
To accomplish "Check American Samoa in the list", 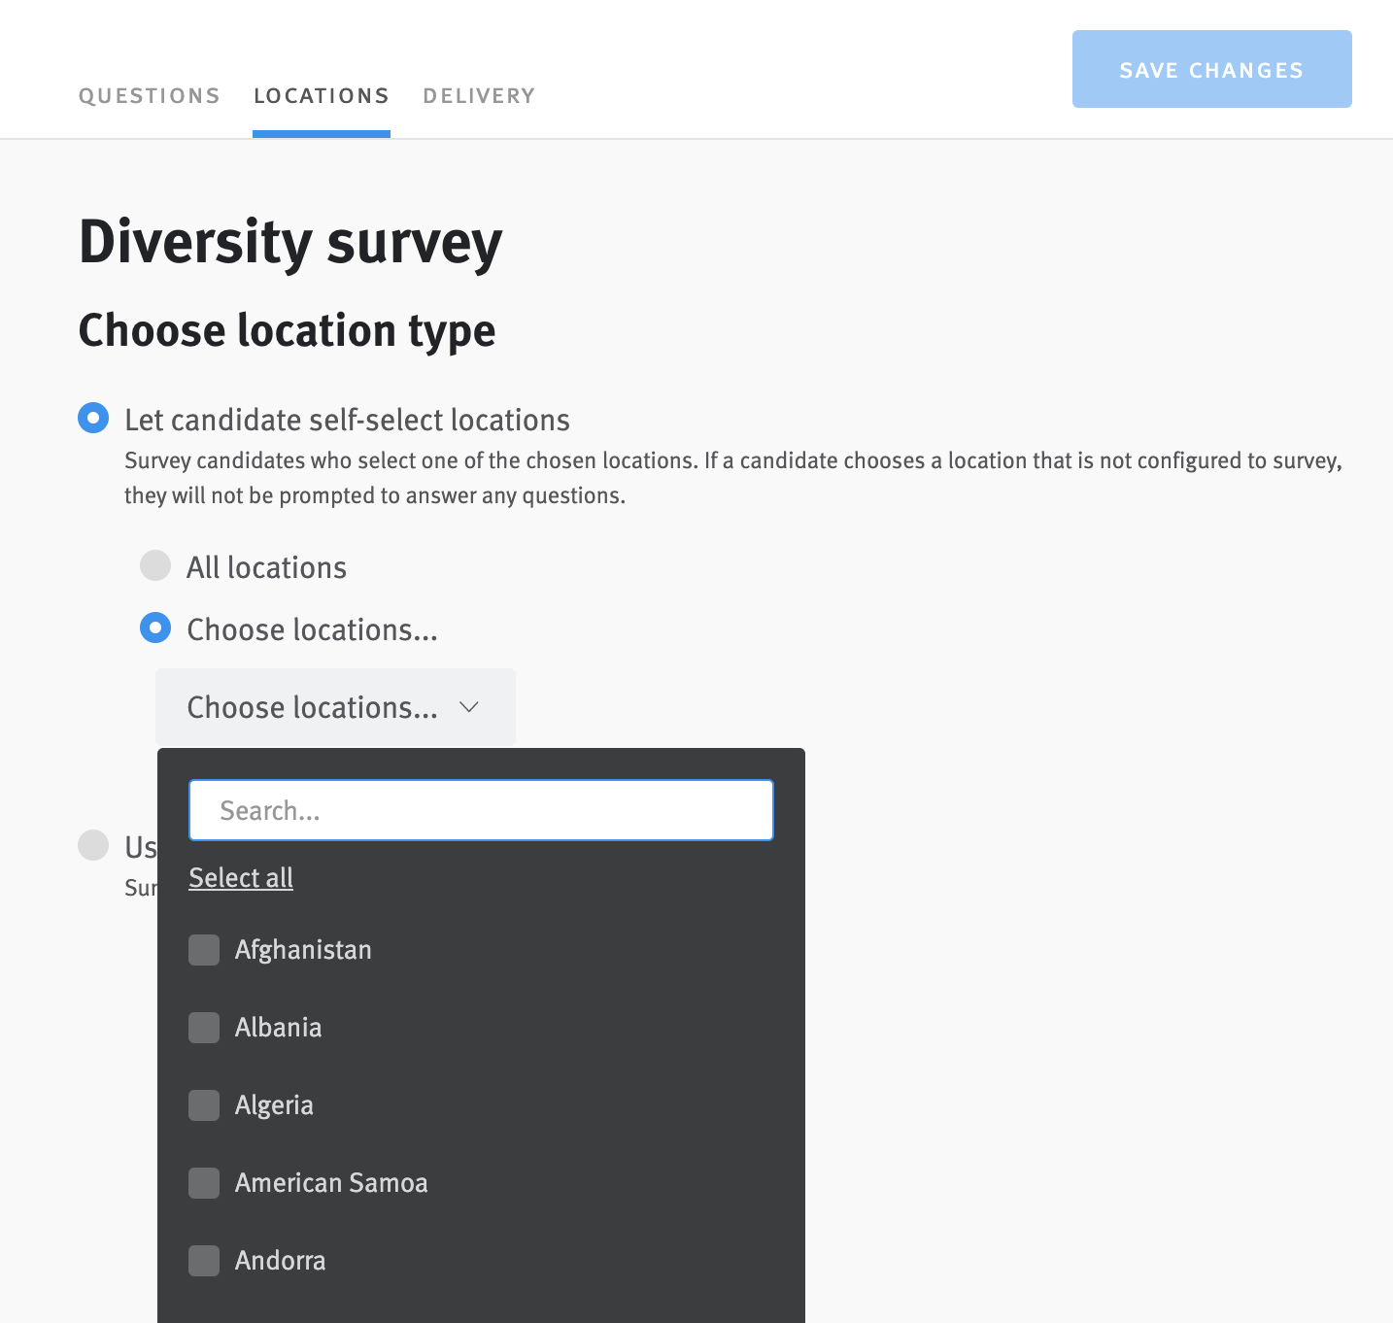I will (x=204, y=1183).
